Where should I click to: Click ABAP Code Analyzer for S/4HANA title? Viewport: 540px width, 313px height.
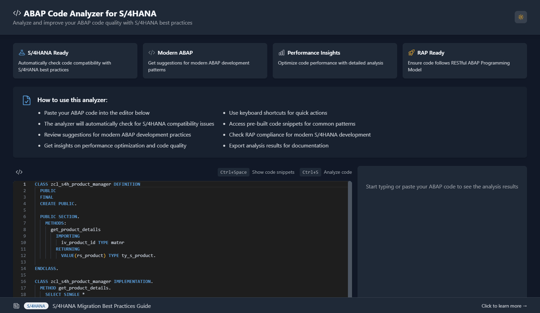[x=90, y=13]
